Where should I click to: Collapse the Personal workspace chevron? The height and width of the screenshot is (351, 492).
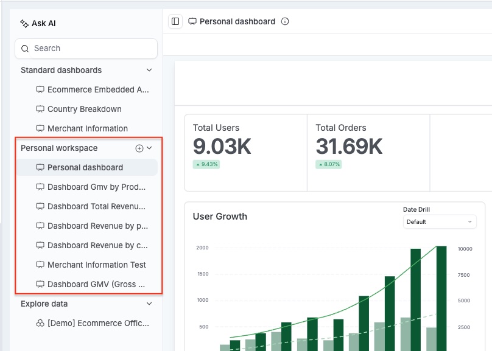(x=149, y=148)
